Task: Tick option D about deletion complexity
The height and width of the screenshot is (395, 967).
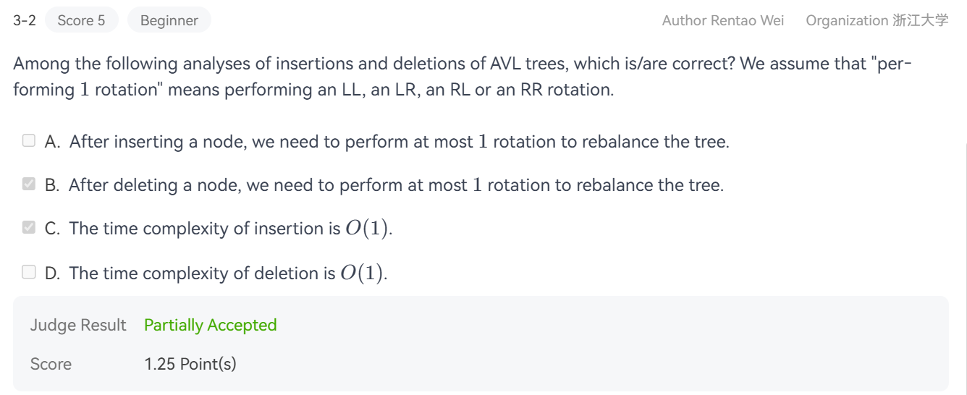Action: point(29,272)
